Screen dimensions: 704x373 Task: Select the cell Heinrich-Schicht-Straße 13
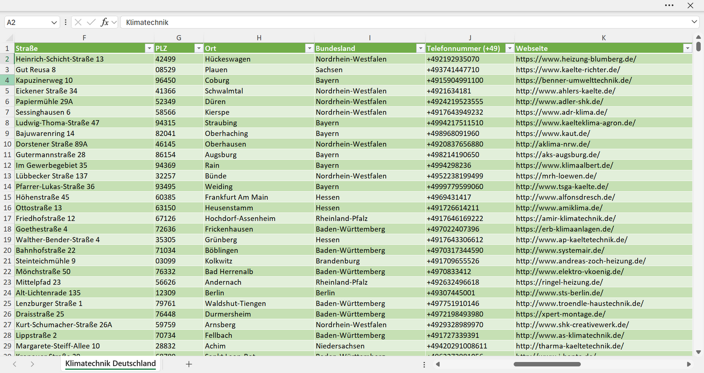(x=84, y=59)
